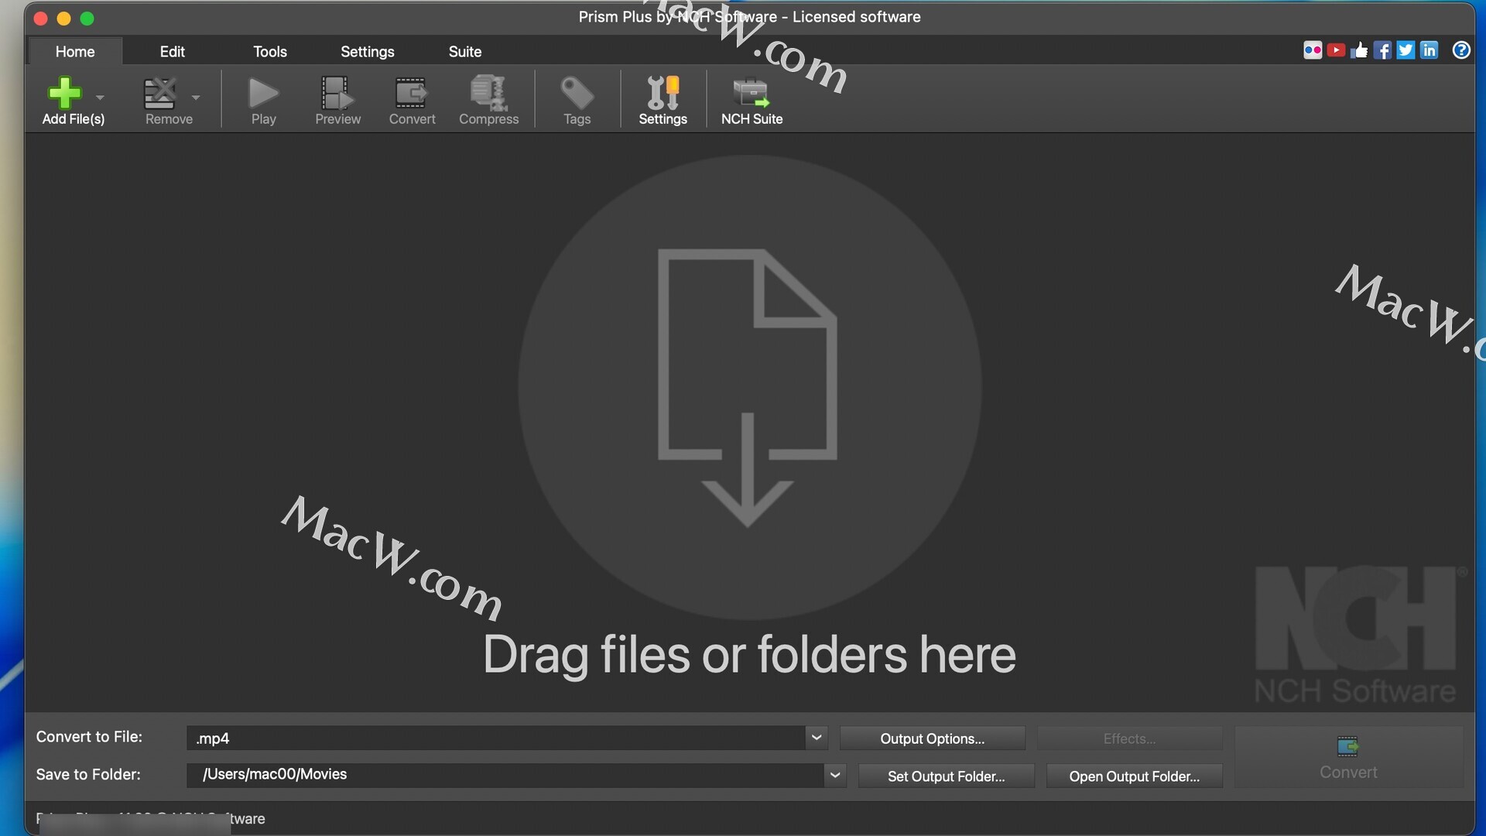Open the help question mark icon
The height and width of the screenshot is (836, 1486).
1460,50
